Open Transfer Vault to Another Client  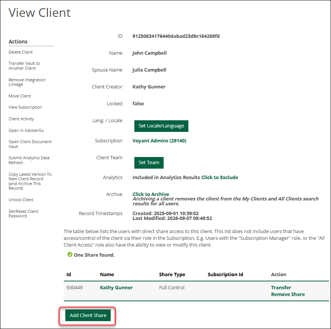click(x=24, y=66)
